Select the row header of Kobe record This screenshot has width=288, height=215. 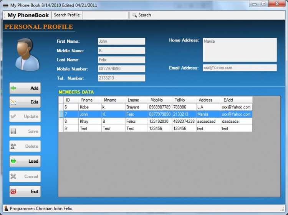tap(61, 107)
